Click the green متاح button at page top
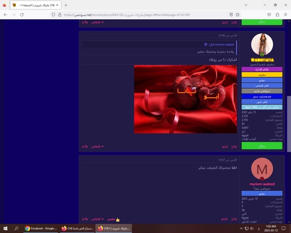 pyautogui.click(x=262, y=22)
